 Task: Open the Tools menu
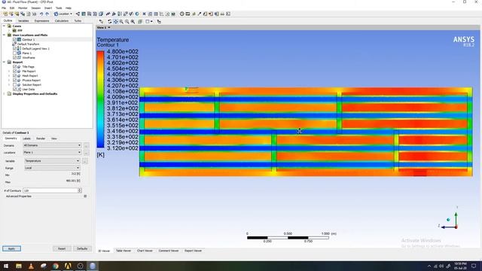coord(59,8)
